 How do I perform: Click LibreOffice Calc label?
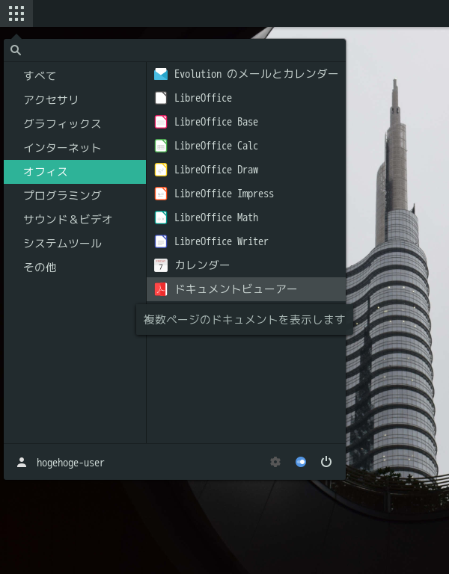(x=216, y=146)
